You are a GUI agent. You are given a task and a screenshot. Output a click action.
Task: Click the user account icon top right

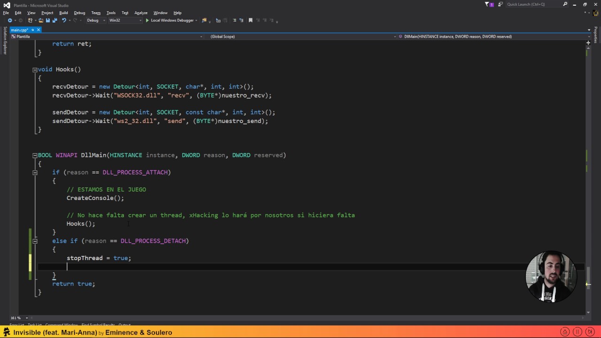click(x=595, y=13)
